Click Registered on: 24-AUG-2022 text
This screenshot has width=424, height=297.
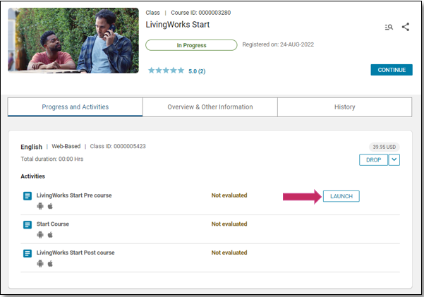278,44
